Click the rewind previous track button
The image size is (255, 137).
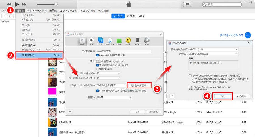click(x=9, y=5)
